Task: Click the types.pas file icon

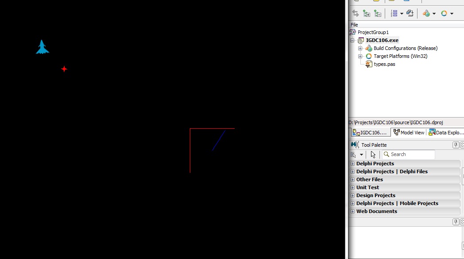Action: pyautogui.click(x=369, y=64)
